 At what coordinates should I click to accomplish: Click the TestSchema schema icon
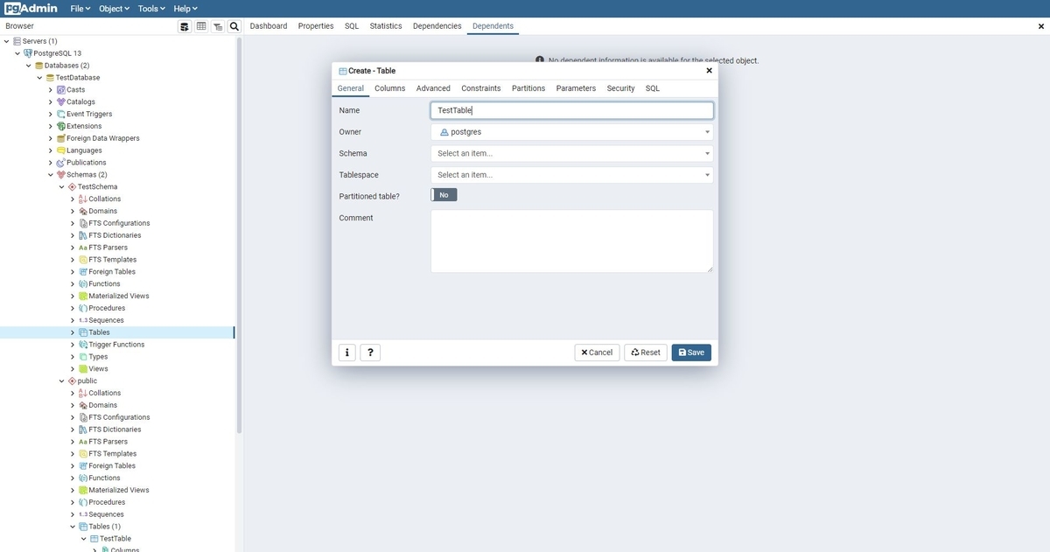[72, 187]
